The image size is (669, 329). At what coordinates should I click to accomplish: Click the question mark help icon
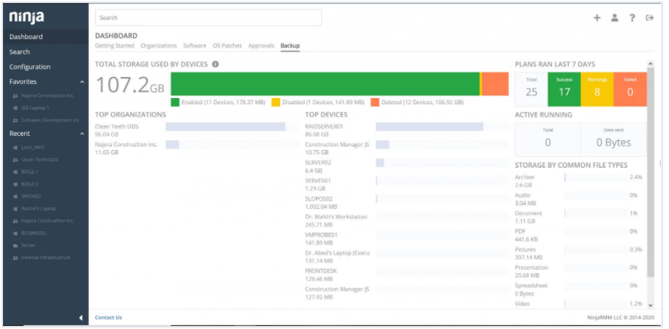click(x=632, y=18)
